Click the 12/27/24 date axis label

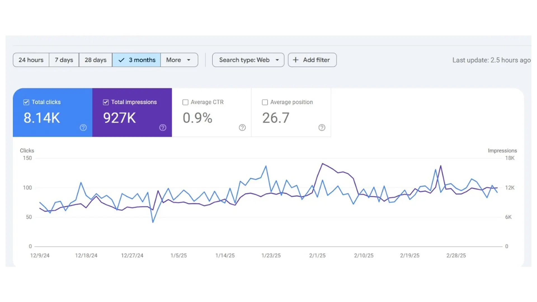pos(132,256)
